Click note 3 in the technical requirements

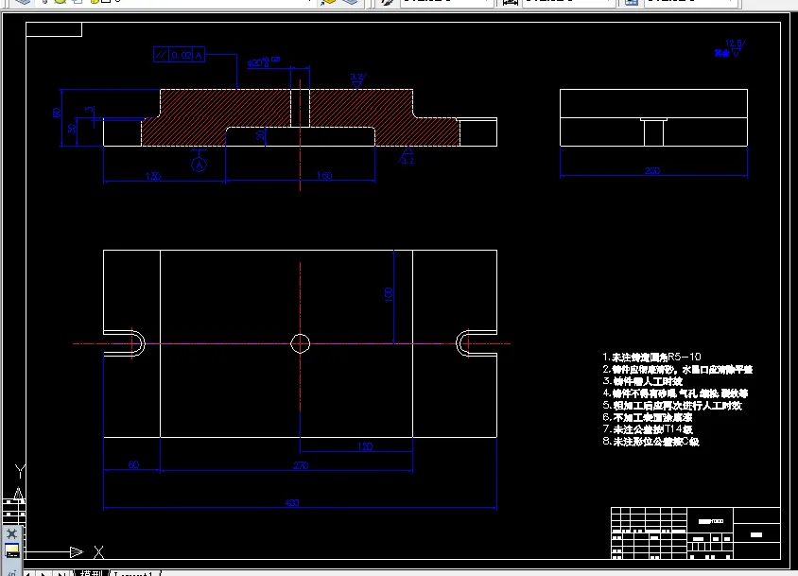point(642,381)
